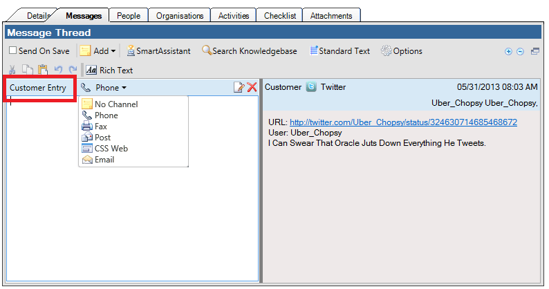
Task: Click the paste clipboard icon
Action: pyautogui.click(x=43, y=70)
